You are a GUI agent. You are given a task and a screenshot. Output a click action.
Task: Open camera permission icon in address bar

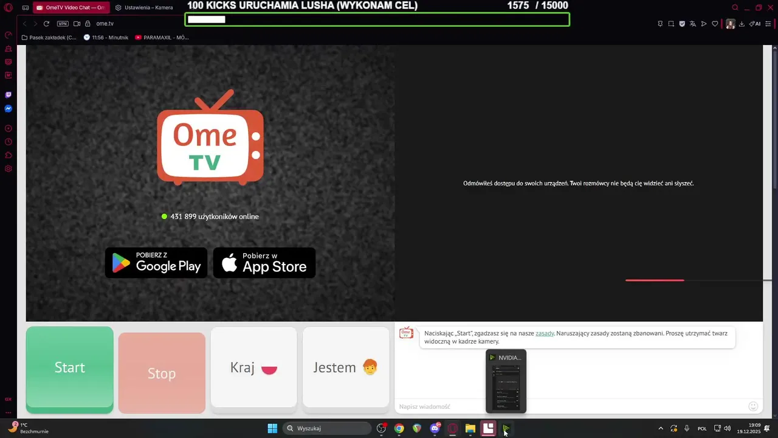[77, 24]
